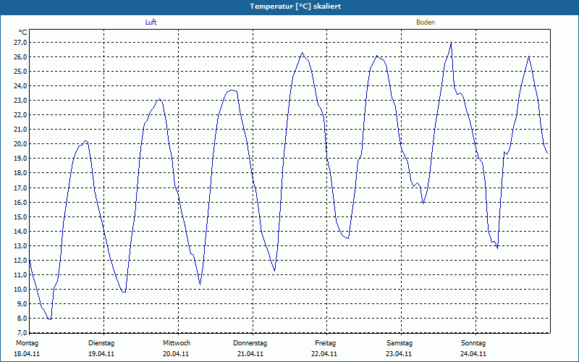Click the Samstag day label
The image size is (579, 362).
tap(400, 343)
